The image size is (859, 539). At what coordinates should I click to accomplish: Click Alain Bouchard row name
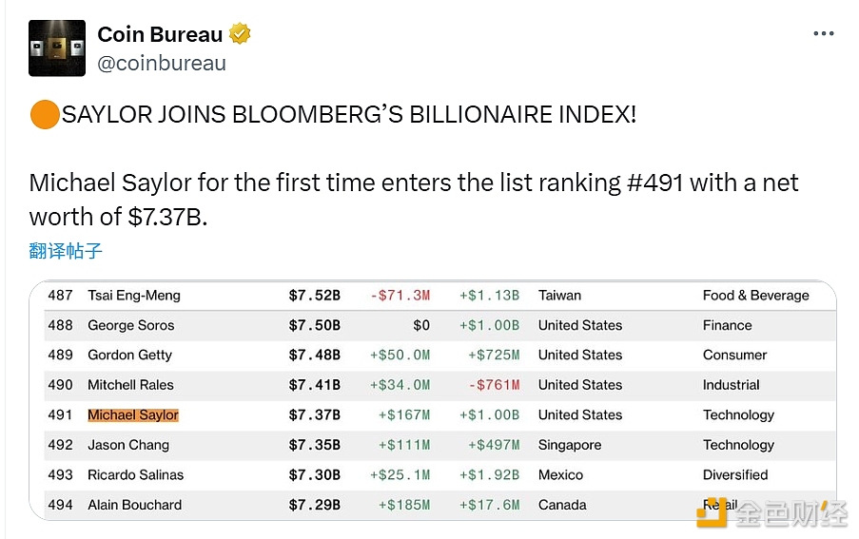pos(135,505)
